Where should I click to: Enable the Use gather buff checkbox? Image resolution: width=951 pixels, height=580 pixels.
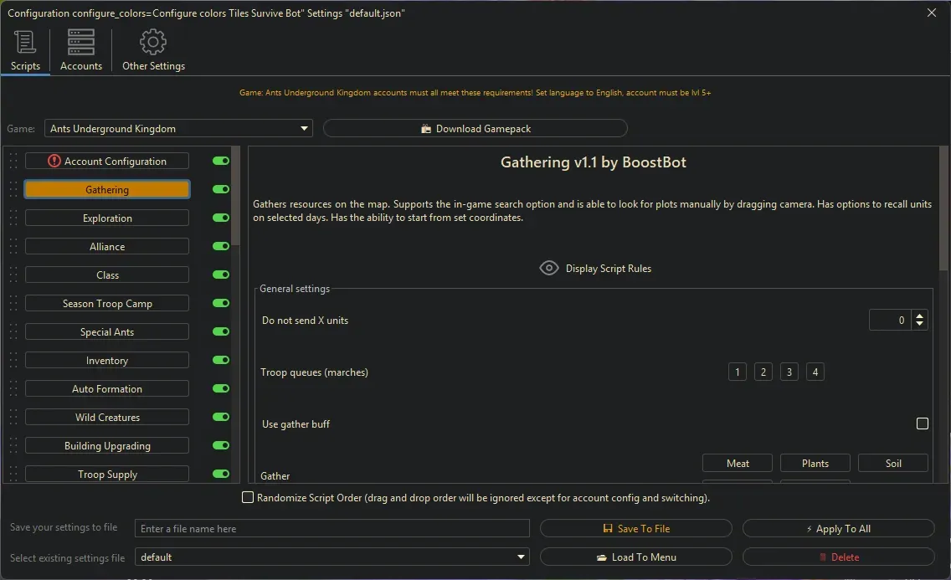(x=922, y=424)
